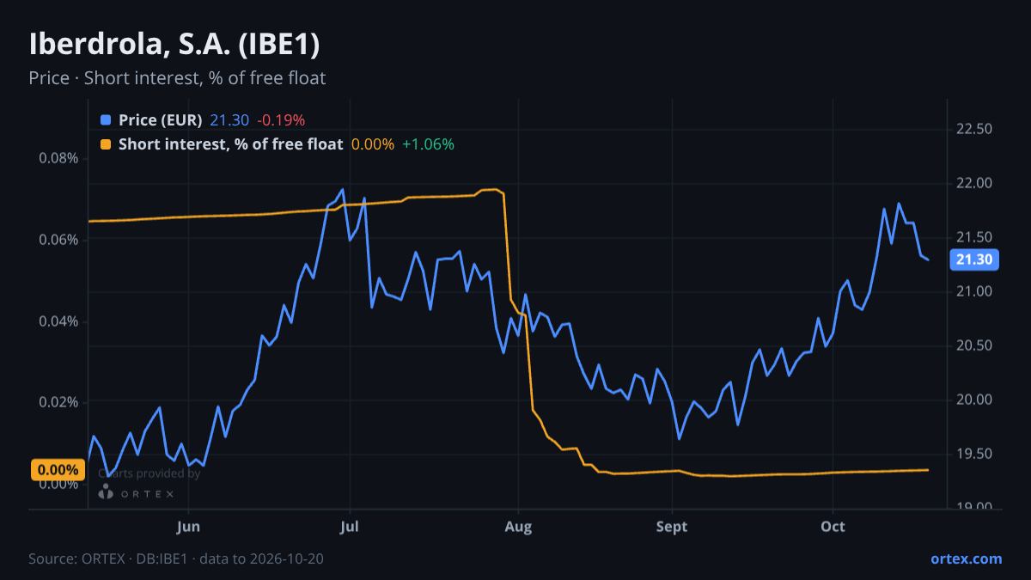This screenshot has height=580, width=1031.
Task: Click the 21.00 right axis label
Action: (x=974, y=291)
